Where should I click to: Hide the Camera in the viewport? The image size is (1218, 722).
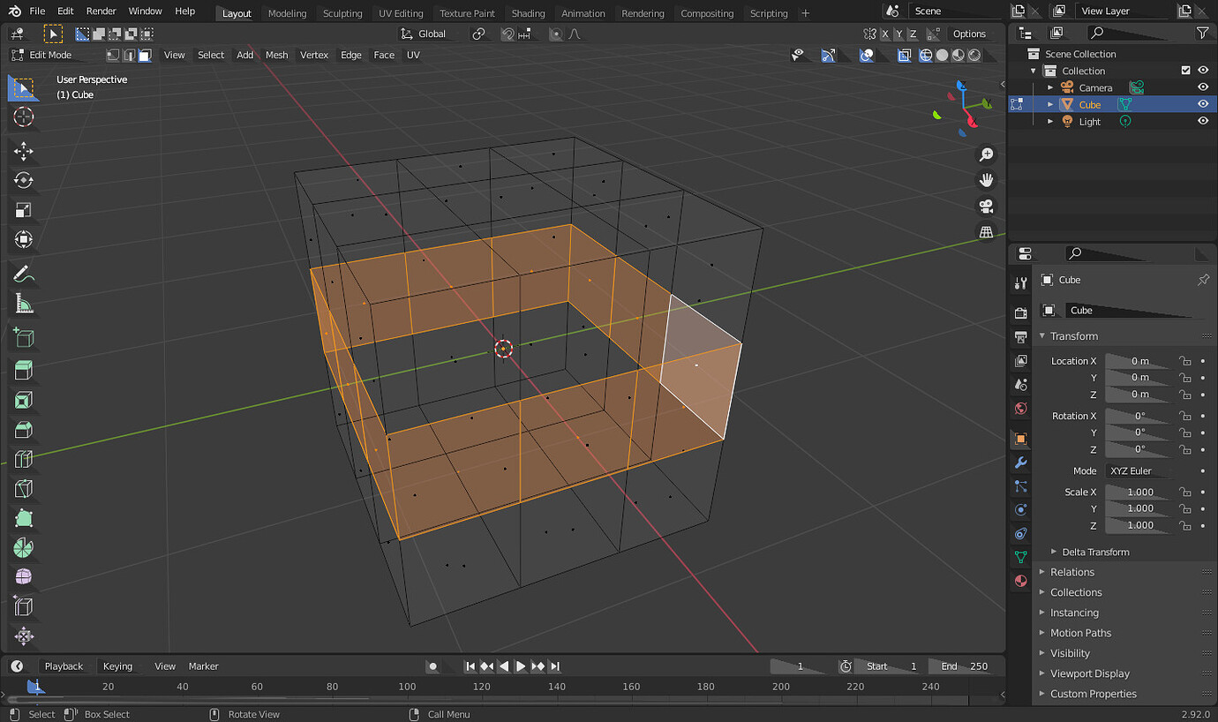[1203, 86]
